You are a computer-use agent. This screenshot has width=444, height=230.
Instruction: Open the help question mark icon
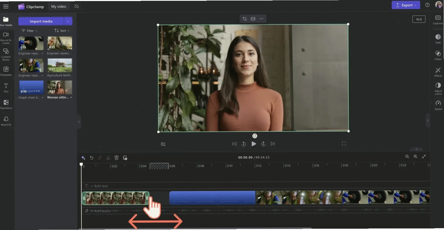[x=427, y=5]
